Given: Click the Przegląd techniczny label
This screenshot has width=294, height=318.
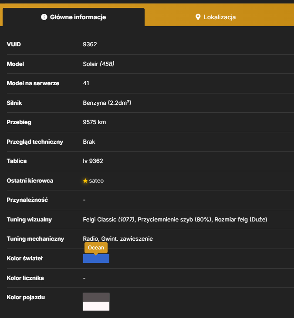Looking at the screenshot, I should point(35,142).
